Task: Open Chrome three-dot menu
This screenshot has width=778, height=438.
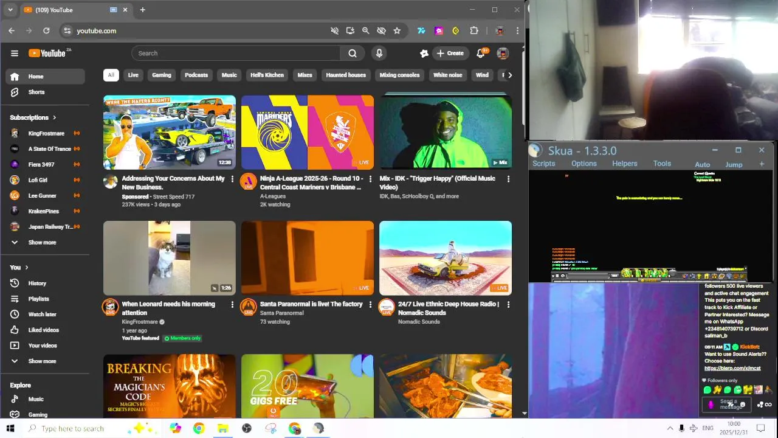Action: pos(517,30)
